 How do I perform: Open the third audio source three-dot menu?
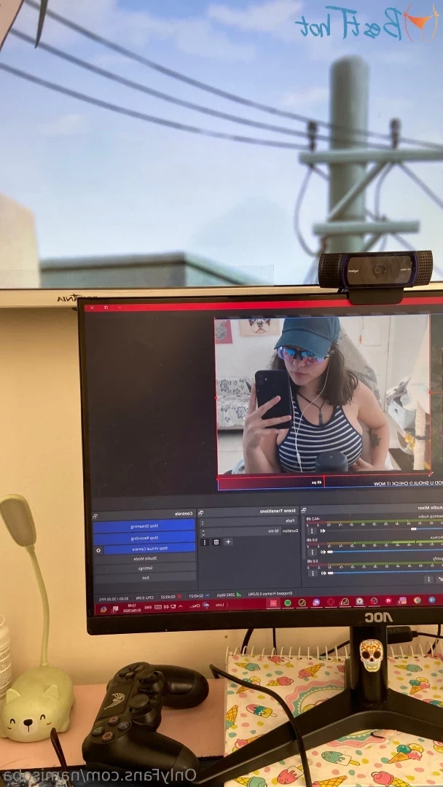point(312,573)
